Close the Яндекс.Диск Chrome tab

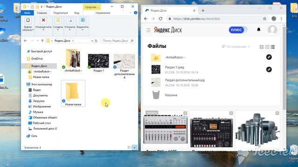194,11
